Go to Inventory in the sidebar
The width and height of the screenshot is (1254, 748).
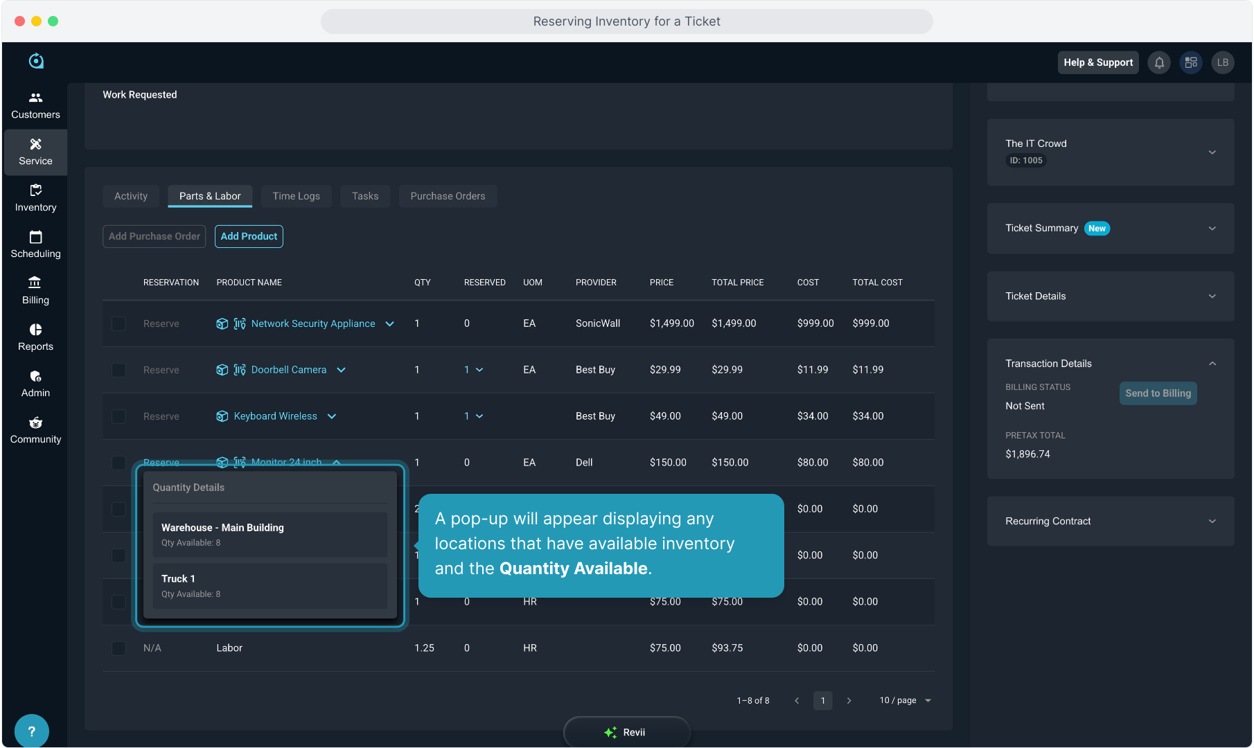coord(35,198)
